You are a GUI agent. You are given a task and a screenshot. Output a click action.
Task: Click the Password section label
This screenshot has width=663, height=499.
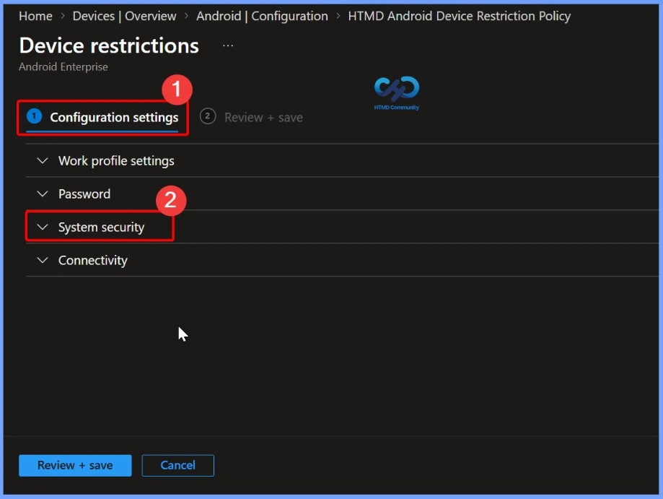coord(84,194)
